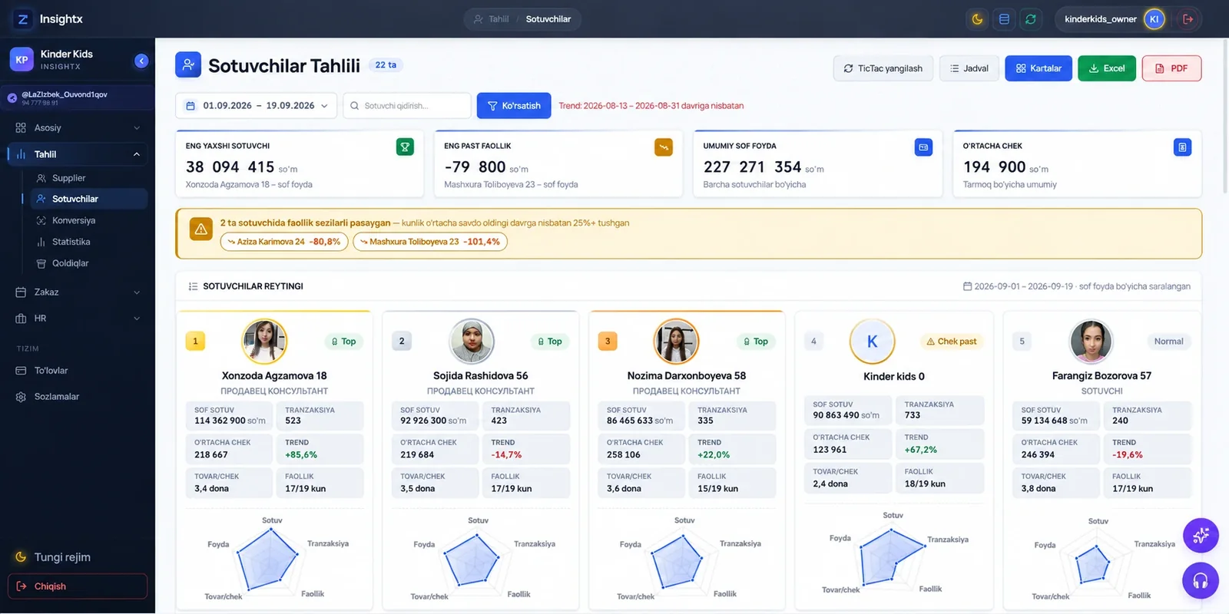
Task: Click rank 1 badge on Xonzoda card
Action: (195, 342)
